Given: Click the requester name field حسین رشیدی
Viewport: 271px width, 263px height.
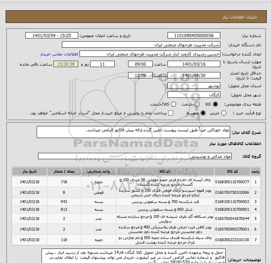Looking at the screenshot, I should [150, 54].
